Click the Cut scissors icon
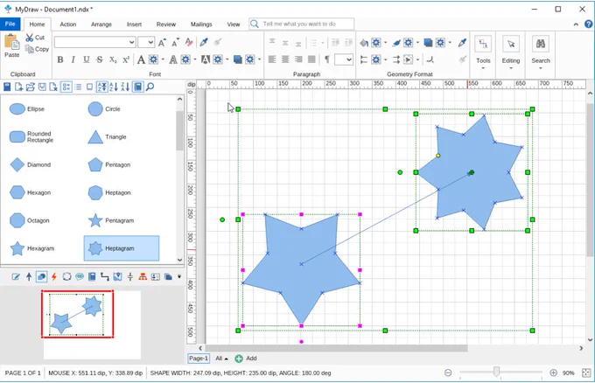Screen dimensions: 595x383 [30, 37]
